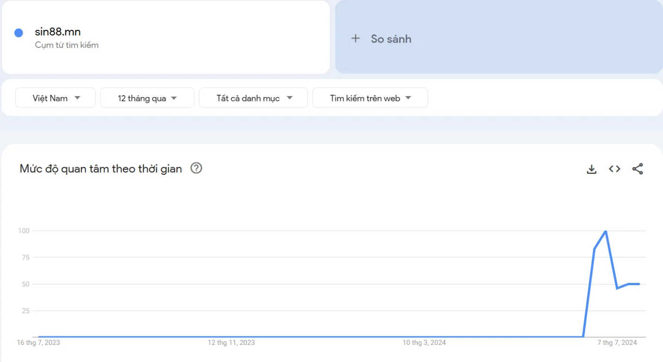Click the blue dot beside sin88.mn
The height and width of the screenshot is (362, 663).
pos(18,33)
